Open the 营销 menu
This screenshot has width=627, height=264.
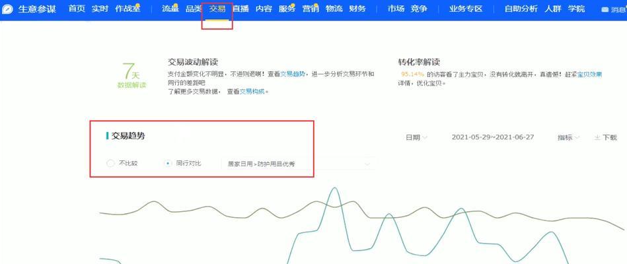pyautogui.click(x=311, y=9)
